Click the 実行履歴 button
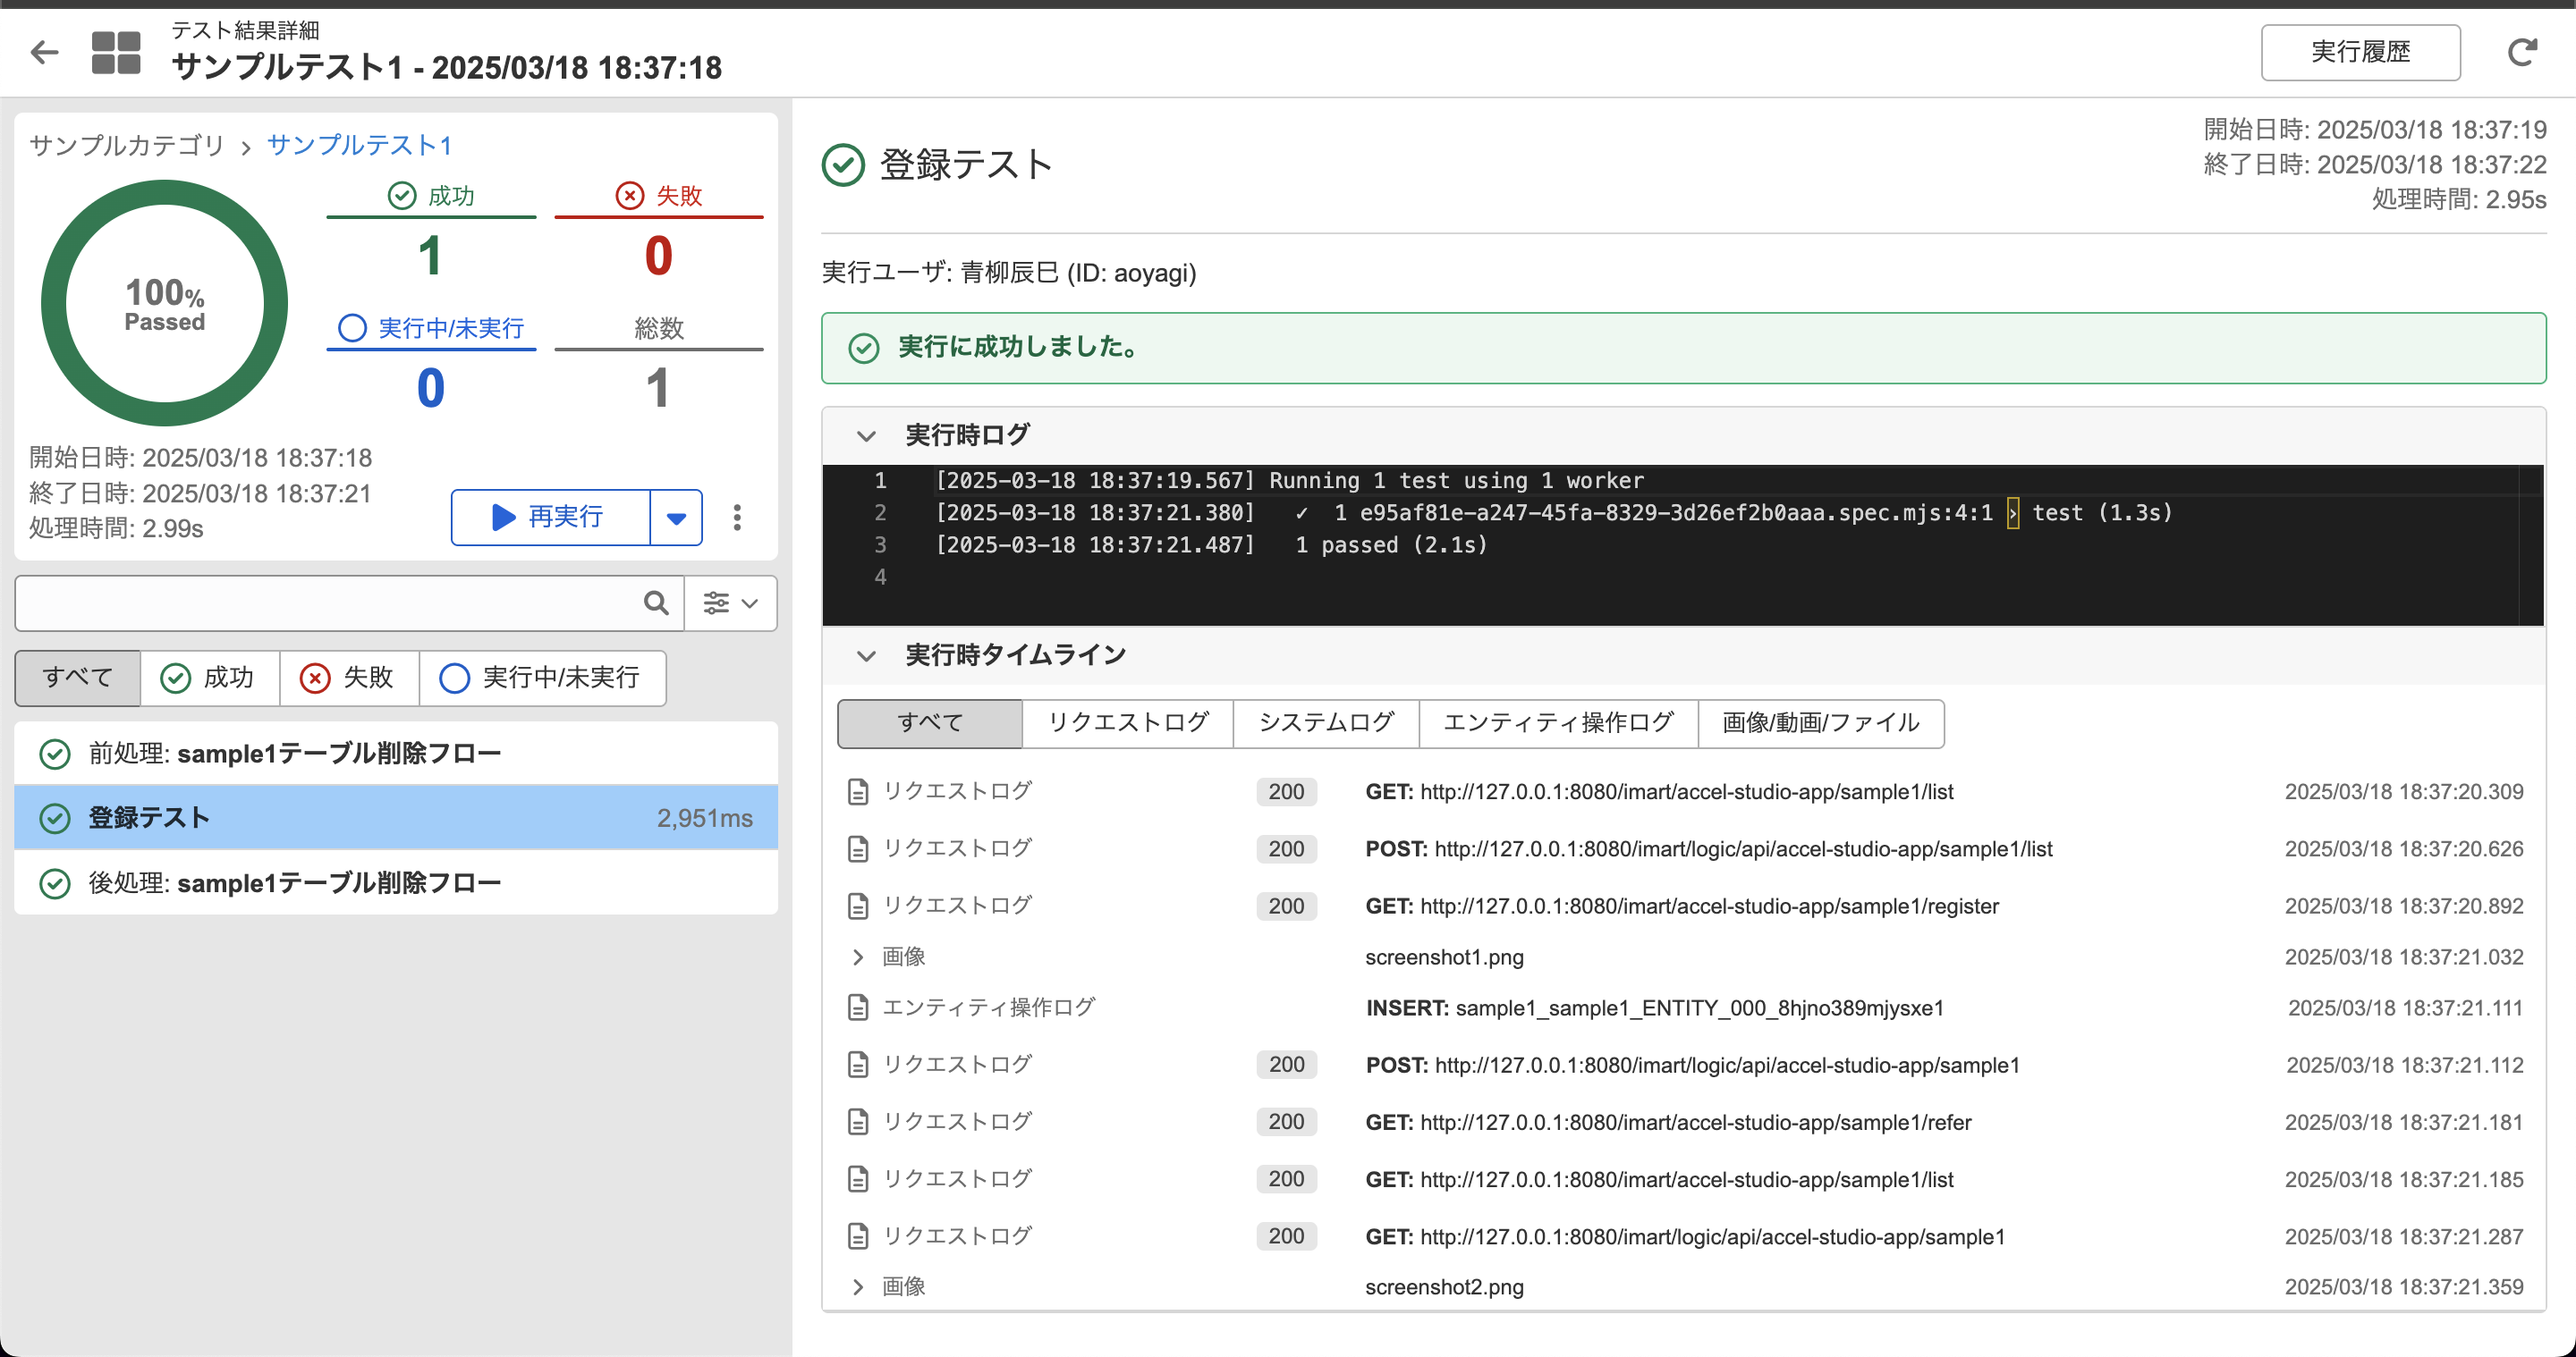 pos(2360,52)
